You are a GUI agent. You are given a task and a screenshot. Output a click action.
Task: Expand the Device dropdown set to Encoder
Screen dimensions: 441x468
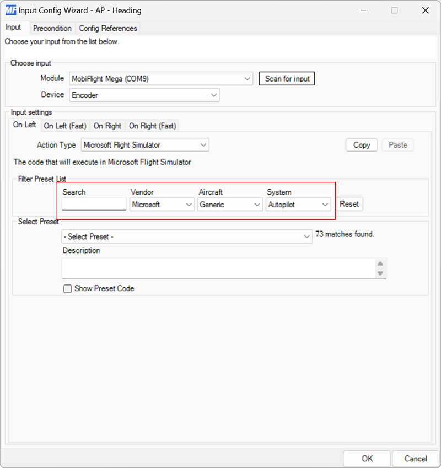213,95
